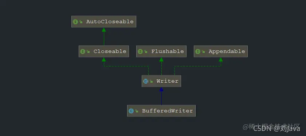The image size is (306, 136).
Task: Click green arrowhead pointing into Appendable
Action: (221, 59)
